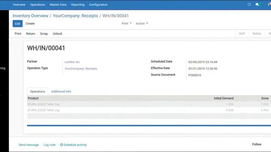Click the Create button

coord(30,24)
